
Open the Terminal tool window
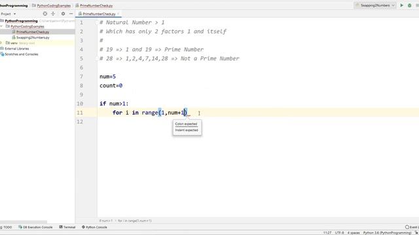(67, 227)
